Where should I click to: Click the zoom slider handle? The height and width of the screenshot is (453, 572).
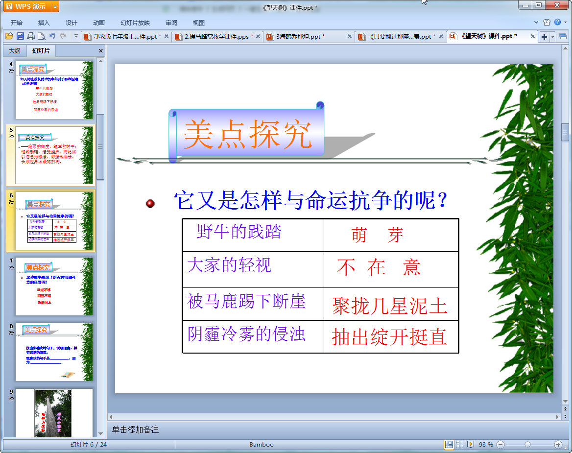pyautogui.click(x=527, y=445)
